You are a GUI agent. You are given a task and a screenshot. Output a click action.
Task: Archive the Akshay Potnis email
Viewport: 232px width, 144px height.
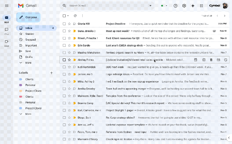pos(204,60)
